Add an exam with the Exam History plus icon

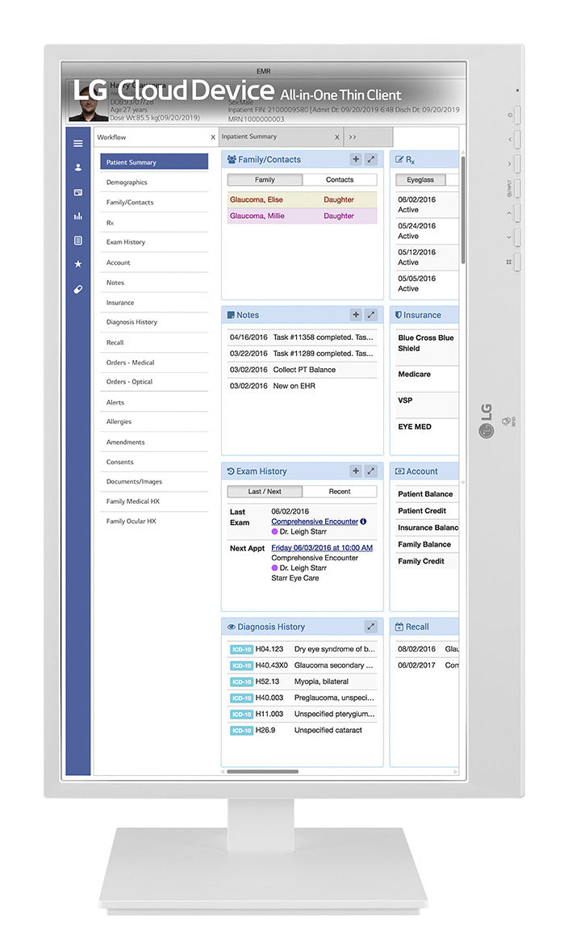[x=356, y=471]
